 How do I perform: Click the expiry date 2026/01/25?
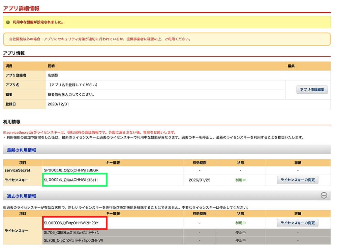(200, 180)
